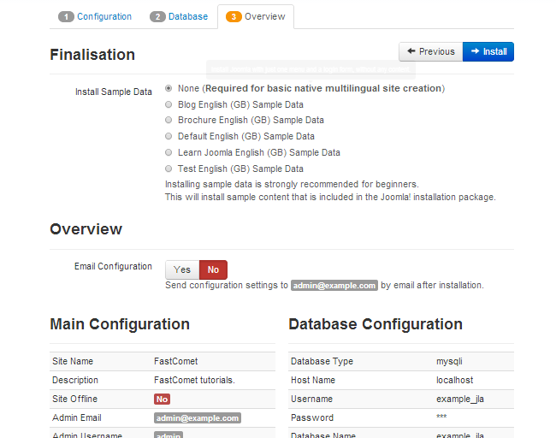Select Test English (GB) Sample Data option
Image resolution: width=556 pixels, height=438 pixels.
point(169,169)
